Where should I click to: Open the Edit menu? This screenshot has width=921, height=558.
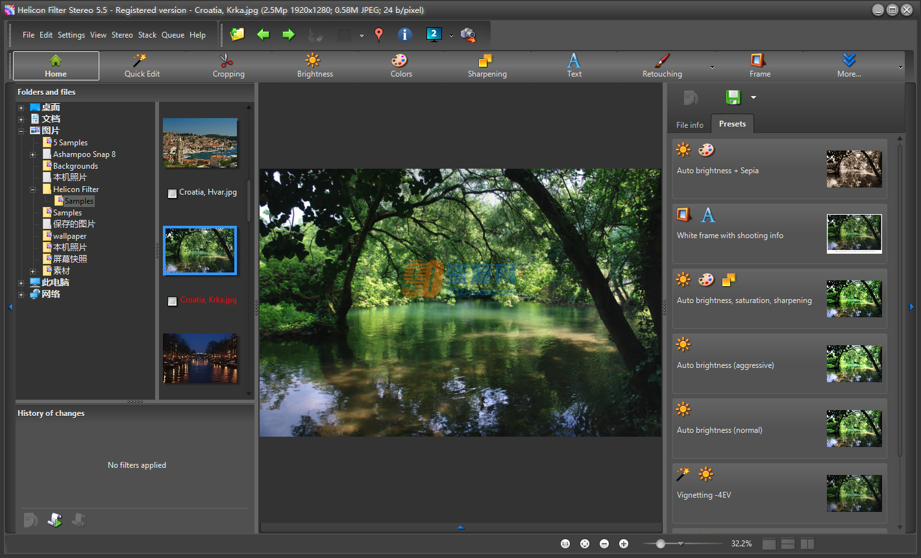coord(46,35)
